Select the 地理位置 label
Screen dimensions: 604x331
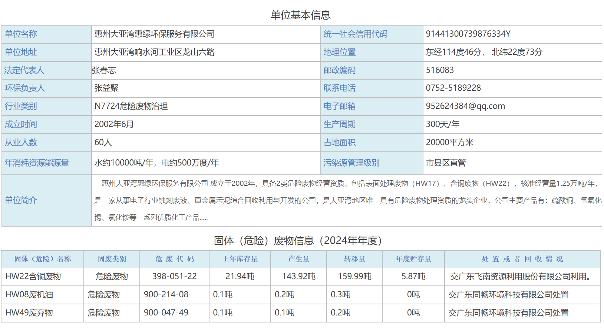click(339, 52)
